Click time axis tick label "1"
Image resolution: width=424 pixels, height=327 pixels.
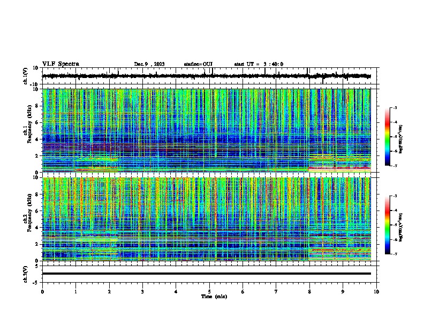75,292
